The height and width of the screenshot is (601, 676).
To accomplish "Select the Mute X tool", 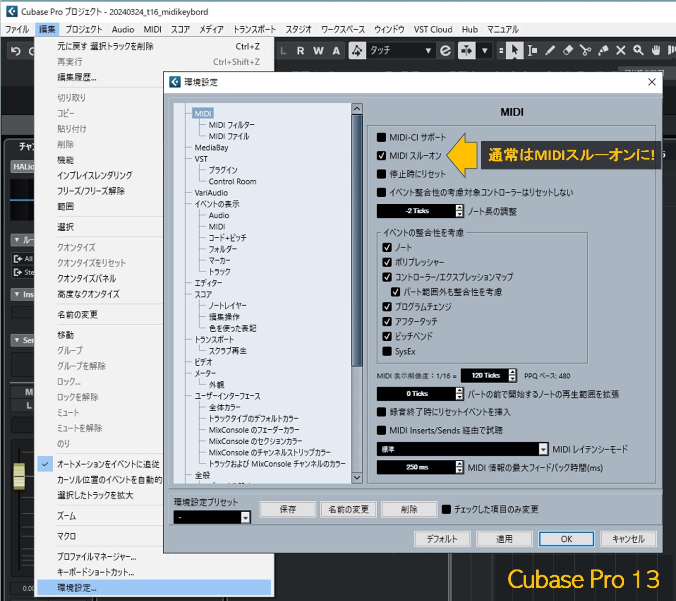I will [x=621, y=50].
